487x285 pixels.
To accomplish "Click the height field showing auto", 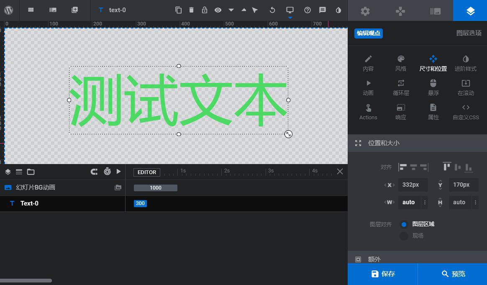I will (x=460, y=202).
